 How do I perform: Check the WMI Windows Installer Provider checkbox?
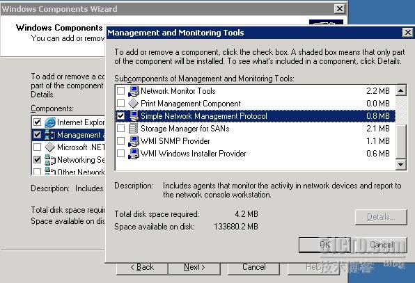tap(120, 154)
